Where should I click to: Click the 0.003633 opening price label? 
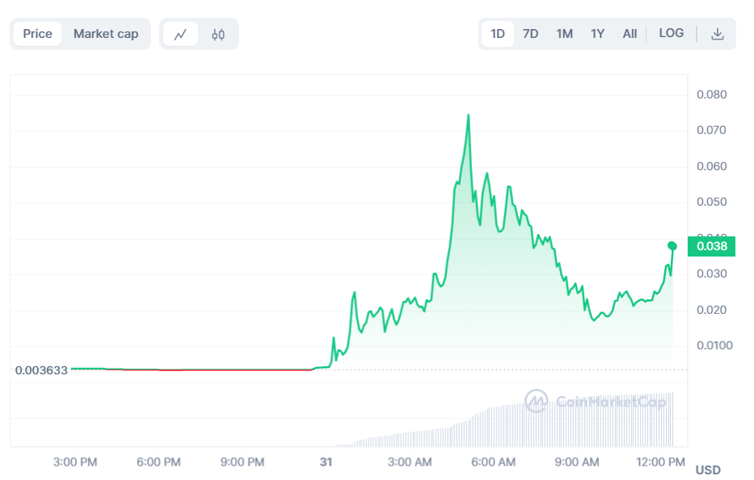[x=40, y=370]
